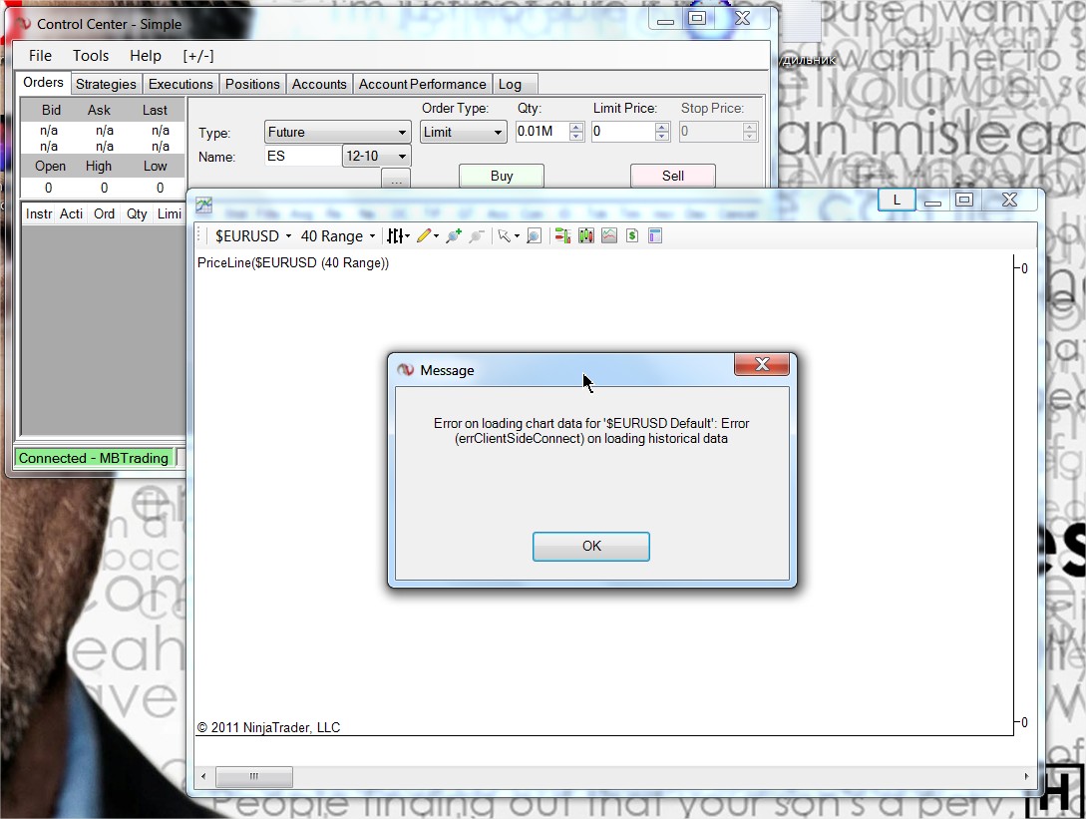Expand the $EURUSD instrument dropdown
Image resolution: width=1086 pixels, height=819 pixels.
pyautogui.click(x=288, y=236)
